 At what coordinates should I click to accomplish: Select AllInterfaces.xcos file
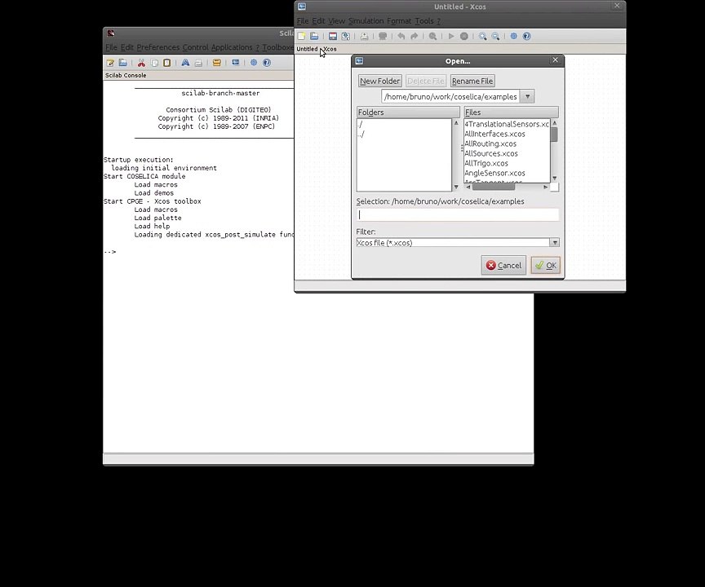(494, 134)
